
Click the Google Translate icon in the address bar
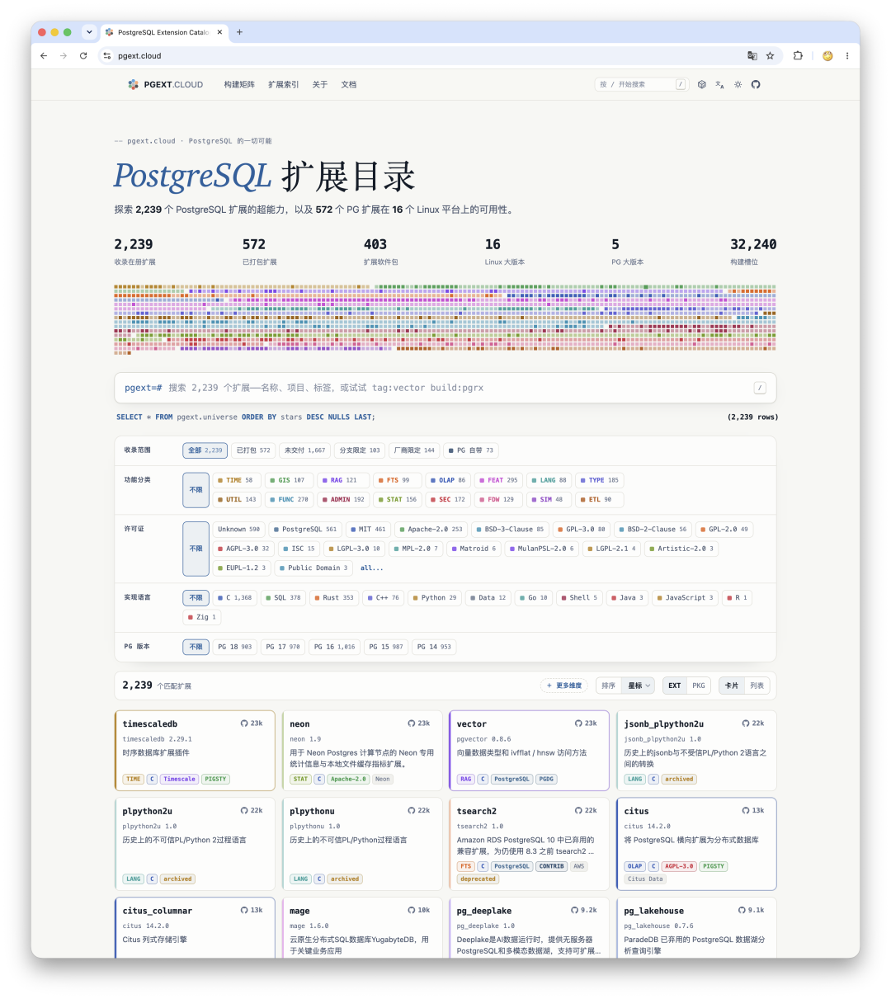pyautogui.click(x=752, y=56)
